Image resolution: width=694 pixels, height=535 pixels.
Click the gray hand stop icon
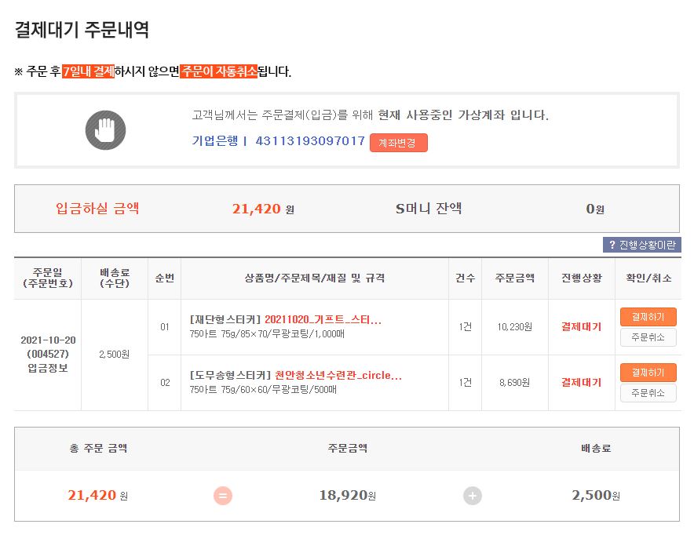pos(105,130)
